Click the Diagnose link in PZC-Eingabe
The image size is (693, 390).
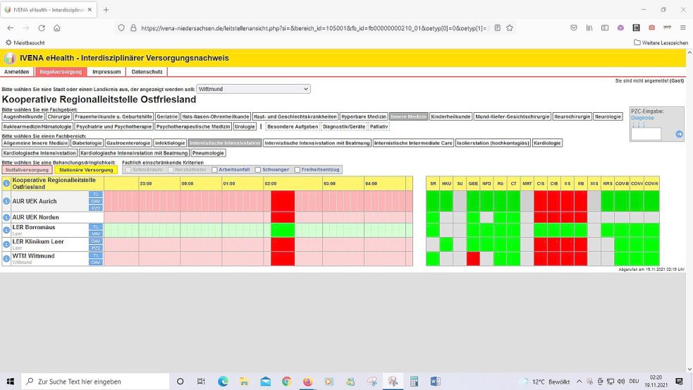[642, 118]
